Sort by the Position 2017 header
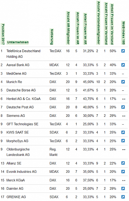Viewport: 129px width, 201px height. 3,34
